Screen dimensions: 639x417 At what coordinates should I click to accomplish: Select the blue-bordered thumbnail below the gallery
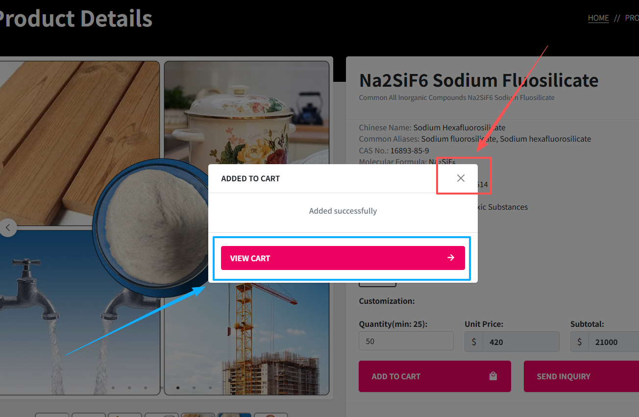[234, 415]
